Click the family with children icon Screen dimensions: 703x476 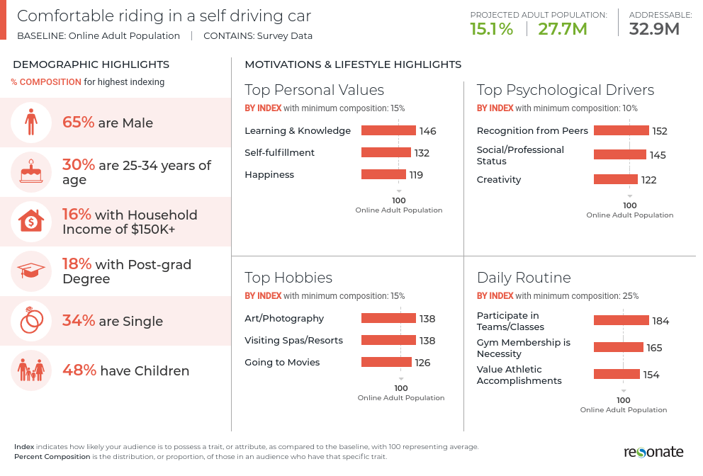[x=31, y=370]
